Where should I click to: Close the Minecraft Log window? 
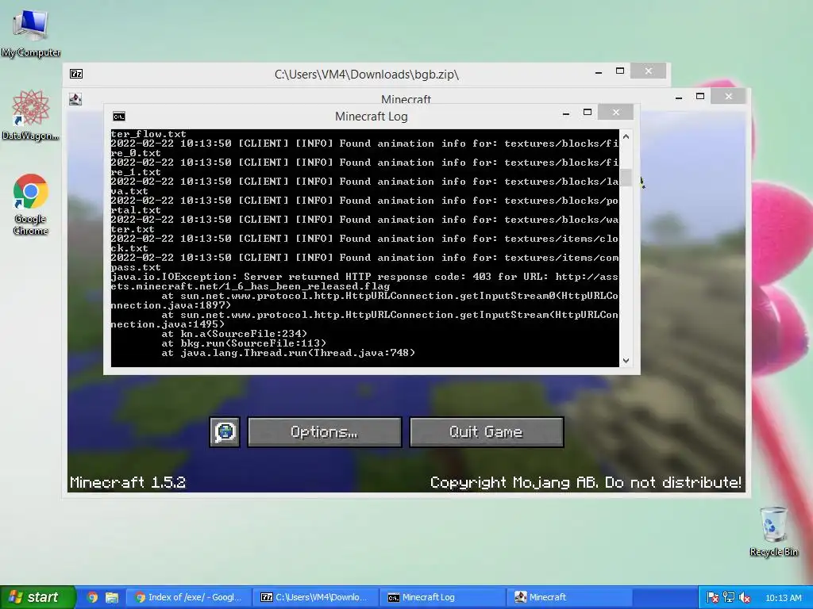615,112
